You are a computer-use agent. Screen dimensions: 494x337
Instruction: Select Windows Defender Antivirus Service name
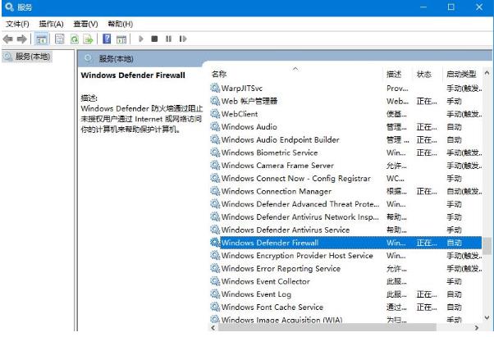tap(286, 230)
